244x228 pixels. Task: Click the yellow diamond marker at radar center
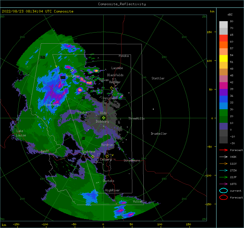pyautogui.click(x=104, y=118)
